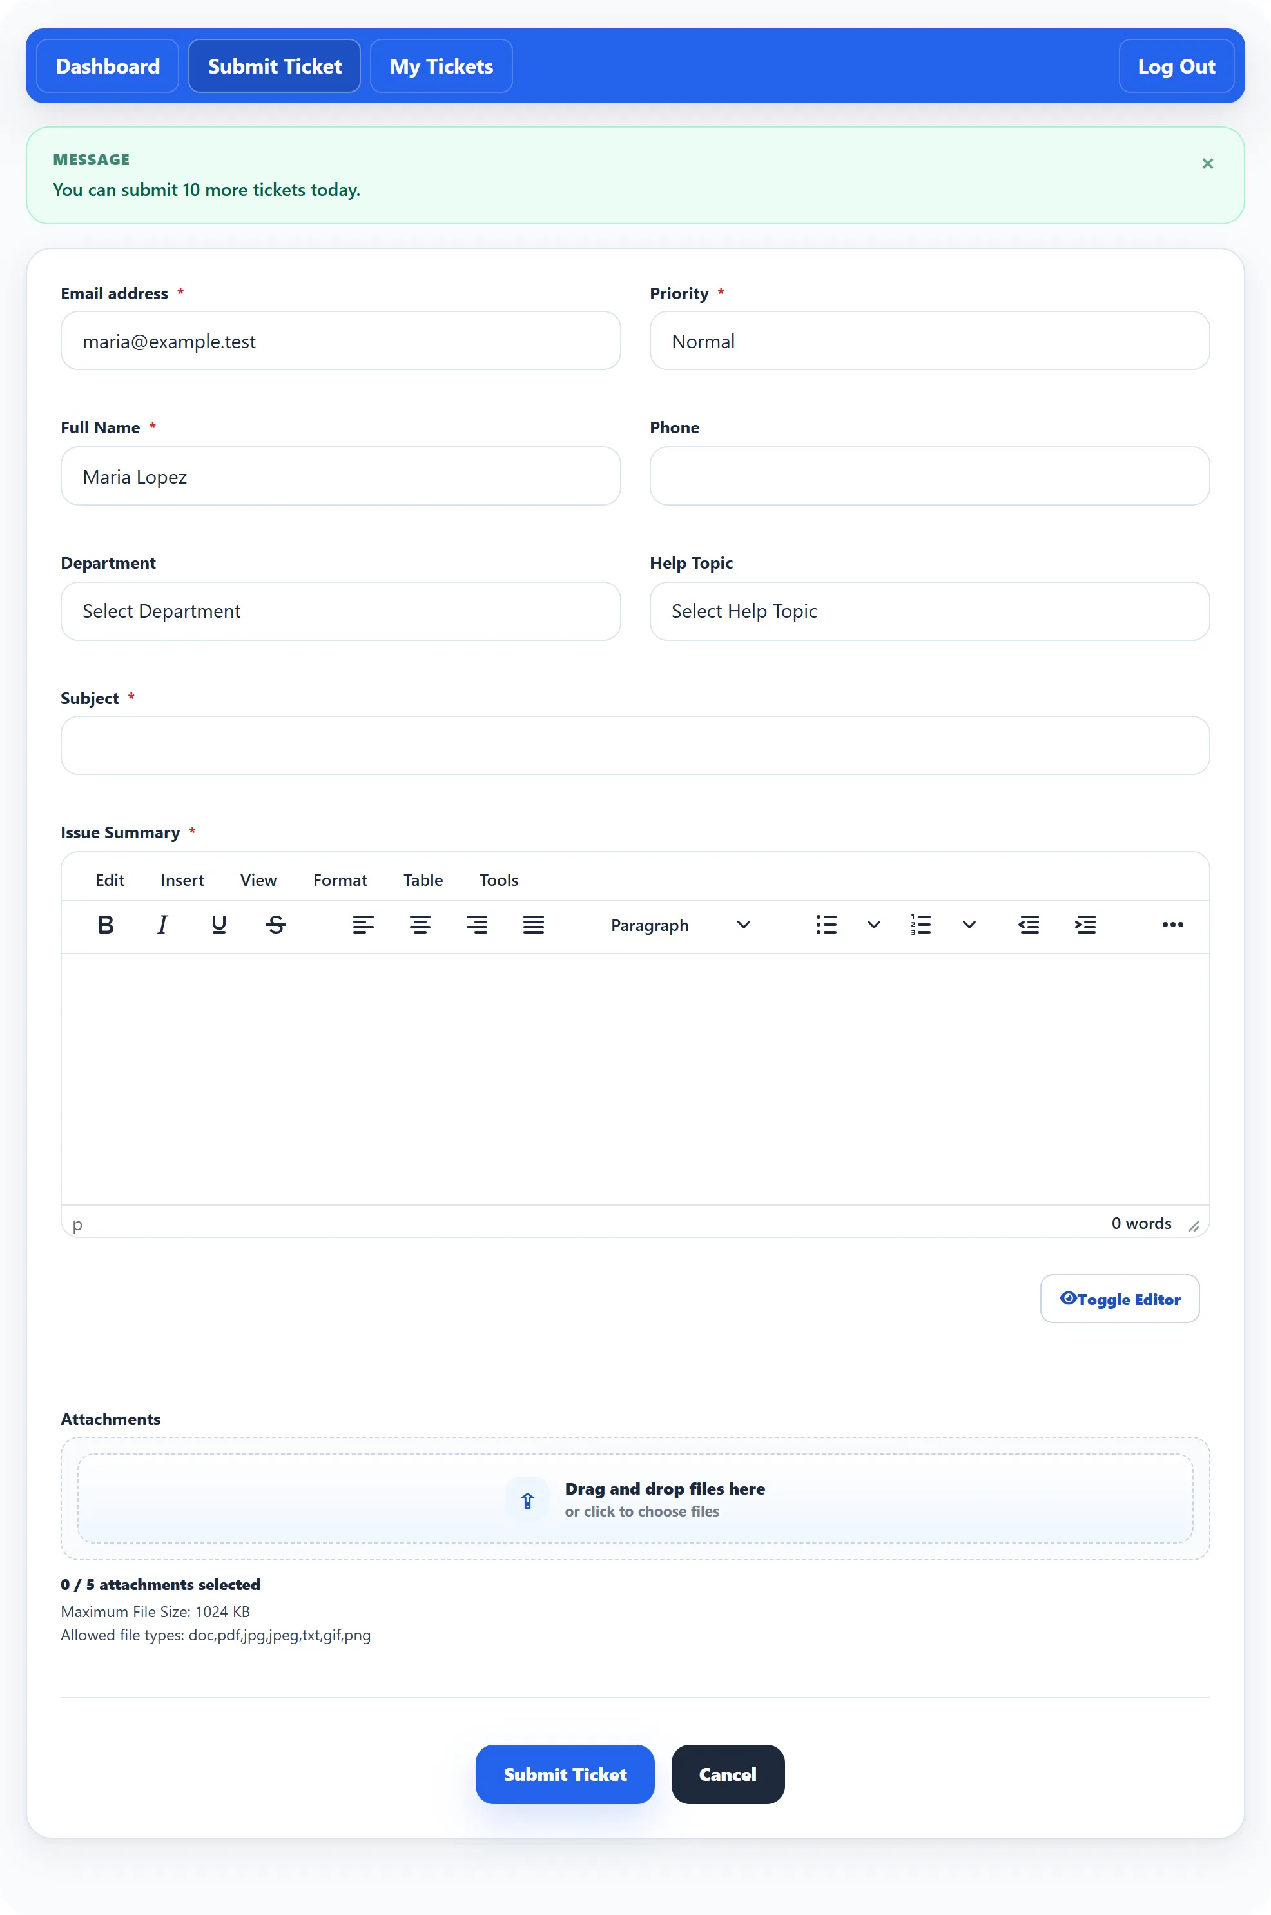Cancel the ticket form
Screen dimensions: 1271x1915
(728, 1774)
